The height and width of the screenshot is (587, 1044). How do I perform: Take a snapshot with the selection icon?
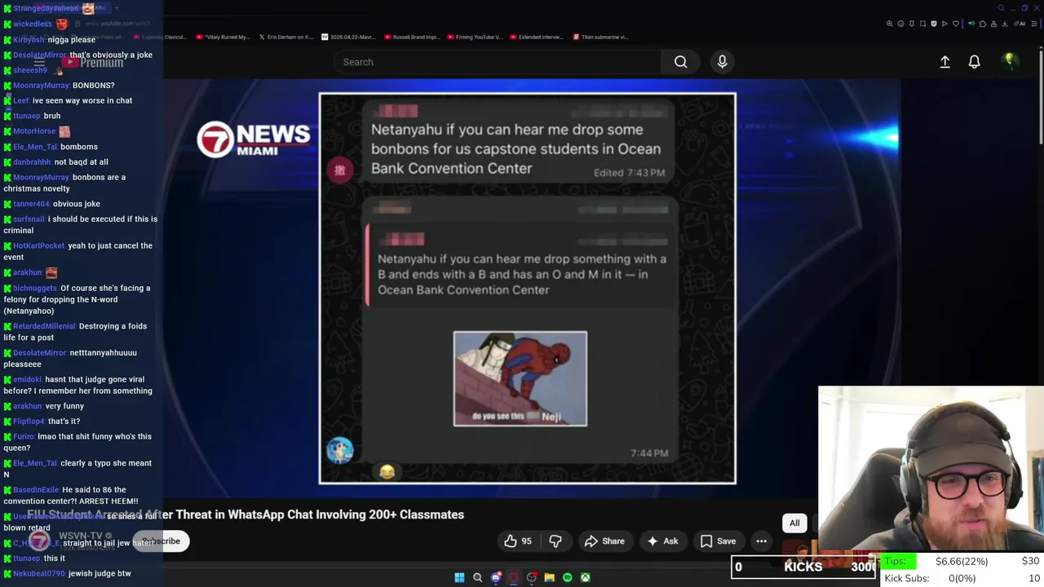[x=922, y=24]
